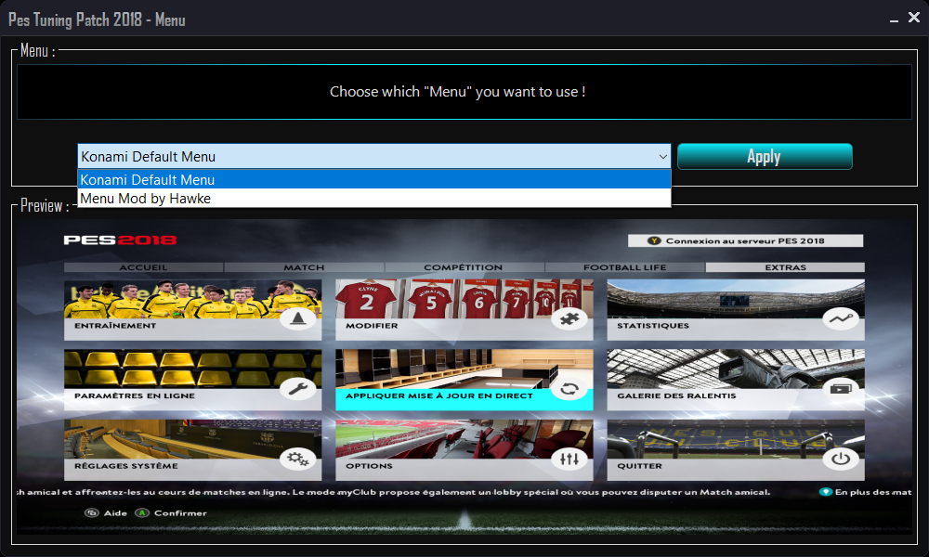Click the GALERIE DES RALENTIS label
Image resolution: width=929 pixels, height=557 pixels.
(676, 396)
